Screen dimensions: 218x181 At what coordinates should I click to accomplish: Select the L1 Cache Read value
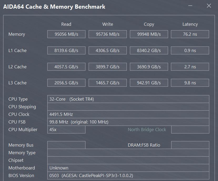pyautogui.click(x=66, y=50)
